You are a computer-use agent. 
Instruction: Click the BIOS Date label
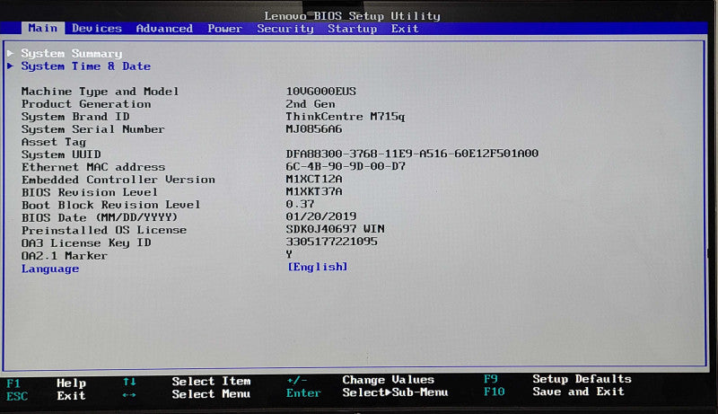pyautogui.click(x=100, y=217)
